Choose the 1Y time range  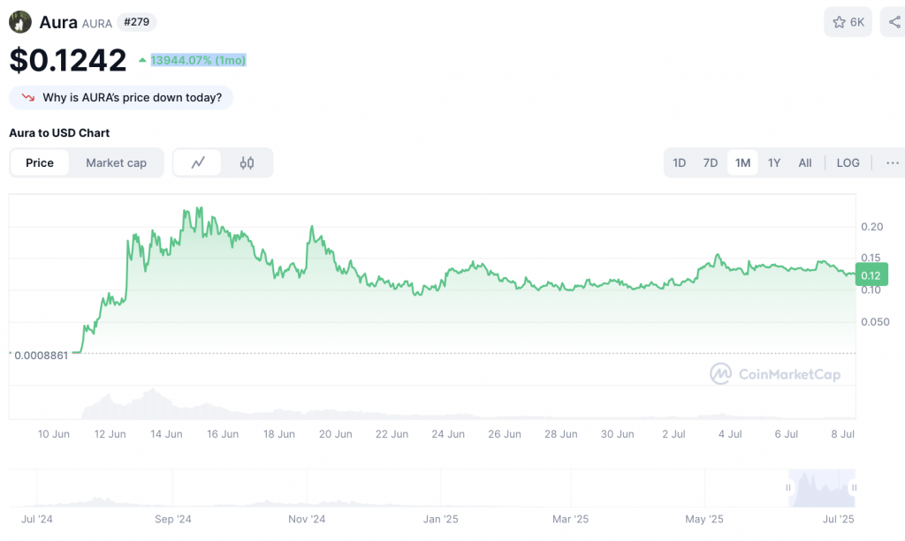774,163
